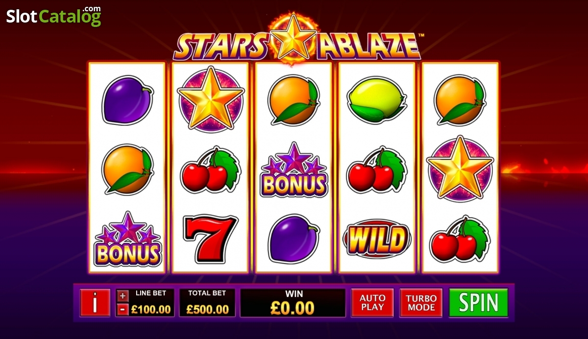Increase line bet with plus button
This screenshot has width=588, height=339.
123,295
